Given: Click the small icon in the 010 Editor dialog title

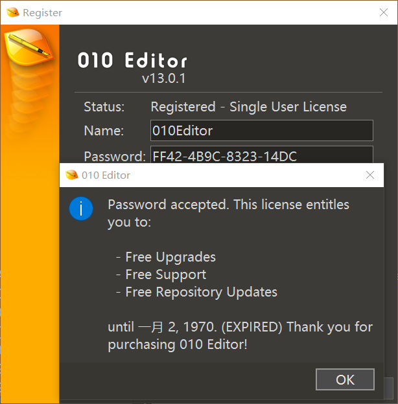Looking at the screenshot, I should pyautogui.click(x=72, y=175).
